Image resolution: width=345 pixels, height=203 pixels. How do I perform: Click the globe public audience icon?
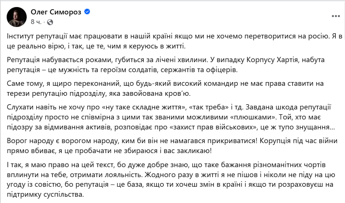[x=50, y=22]
